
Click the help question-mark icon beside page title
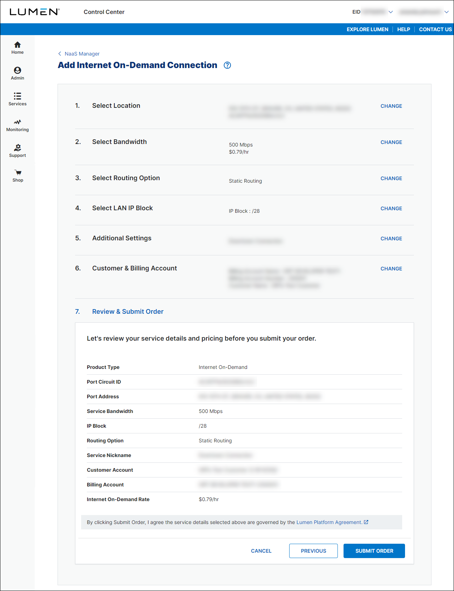227,65
